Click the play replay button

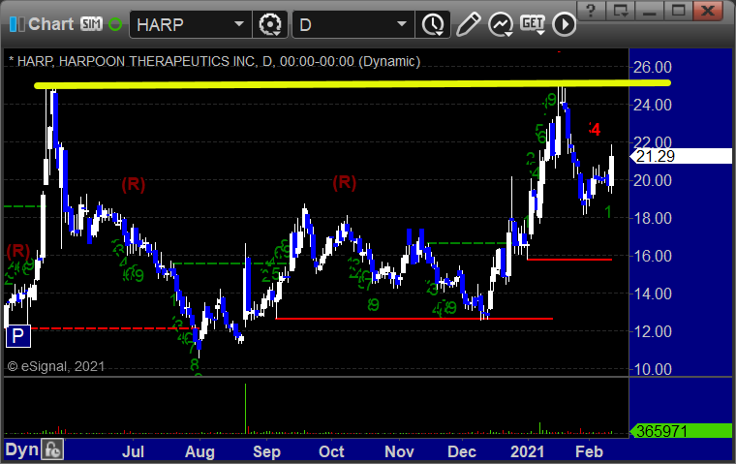[564, 24]
